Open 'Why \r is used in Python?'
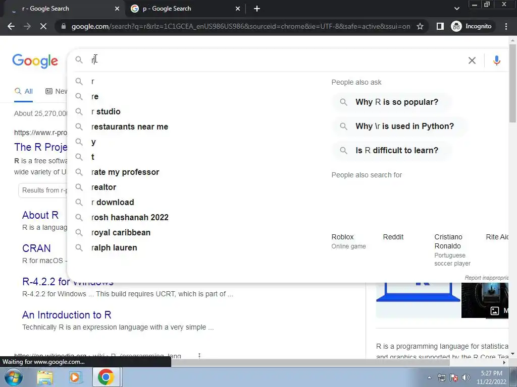This screenshot has width=517, height=387. tap(399, 126)
